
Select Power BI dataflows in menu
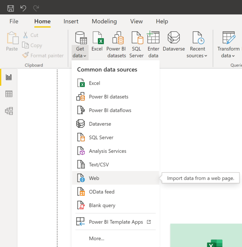pos(116,110)
